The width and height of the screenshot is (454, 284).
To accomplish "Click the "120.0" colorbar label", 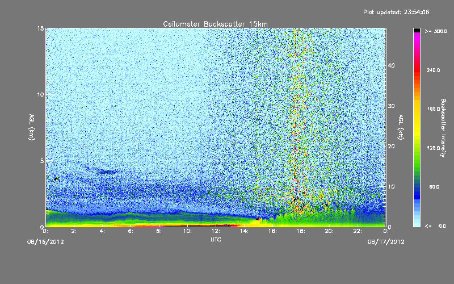I will [x=434, y=148].
